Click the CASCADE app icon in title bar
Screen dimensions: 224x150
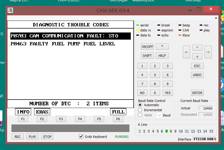tap(10, 10)
